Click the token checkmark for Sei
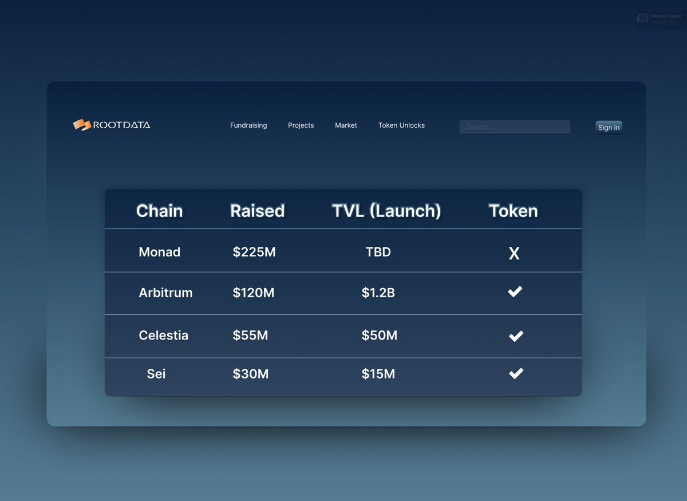This screenshot has width=687, height=501. (x=516, y=373)
